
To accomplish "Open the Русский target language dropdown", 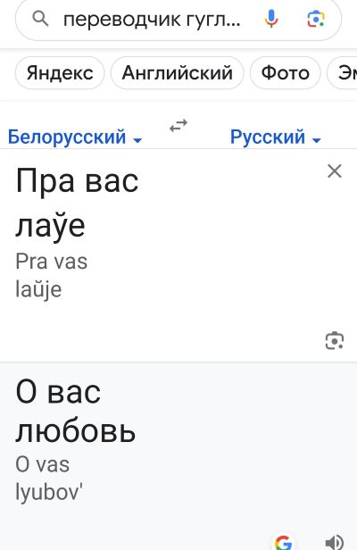I will click(275, 137).
